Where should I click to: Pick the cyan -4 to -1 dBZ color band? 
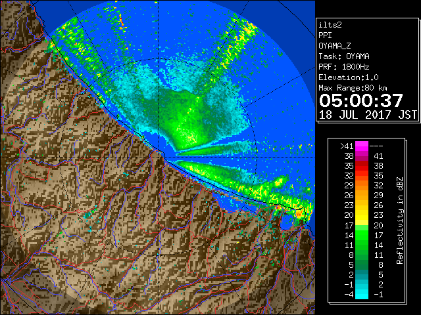(x=362, y=294)
